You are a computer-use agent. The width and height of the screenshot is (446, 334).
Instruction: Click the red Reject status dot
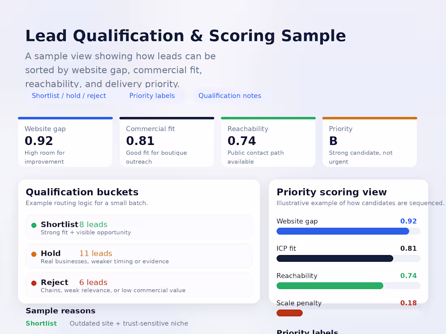(34, 283)
